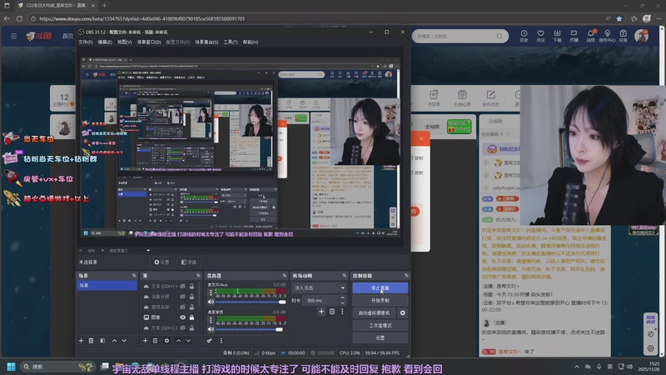The image size is (666, 375).
Task: Adjust 麦克风/Aux volume slider
Action: [x=251, y=302]
